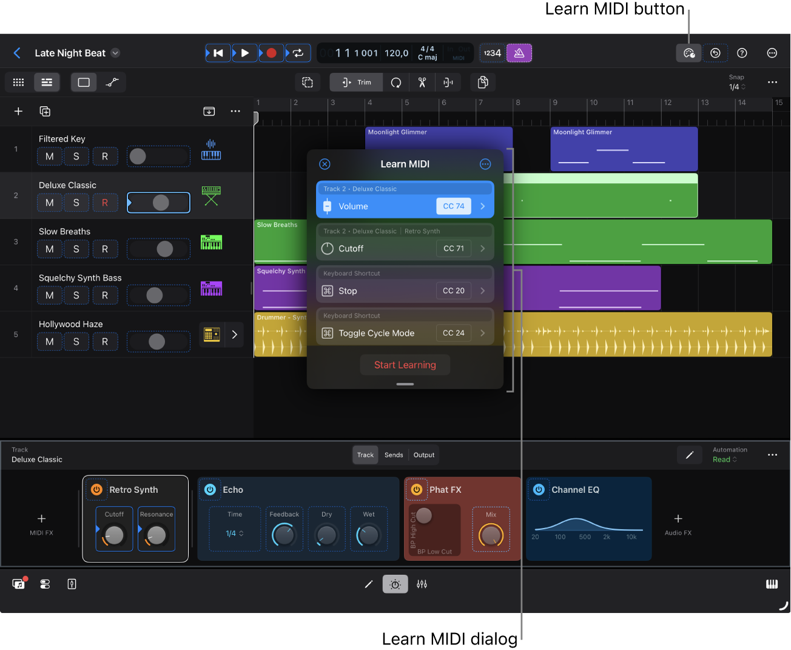Open the Browser panel icon

[x=18, y=584]
